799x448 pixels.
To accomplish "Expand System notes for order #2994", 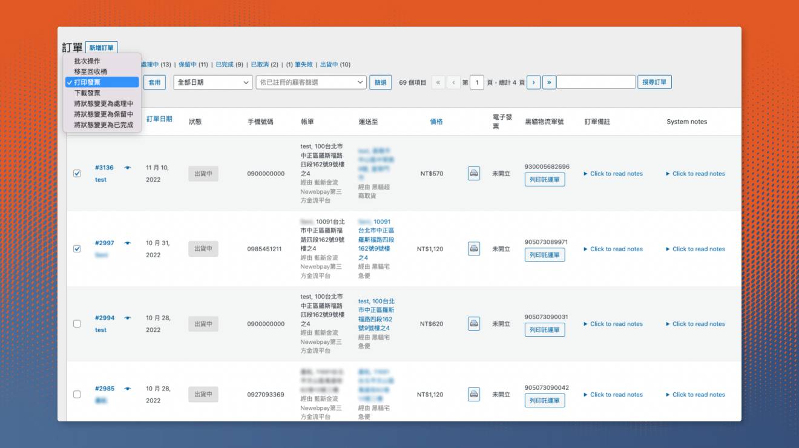I will (x=695, y=324).
